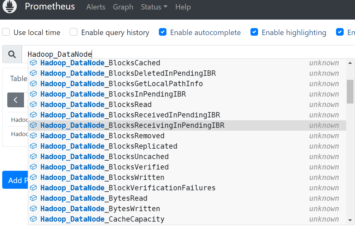The image size is (355, 226).
Task: Check Enable query history option
Action: pyautogui.click(x=74, y=32)
